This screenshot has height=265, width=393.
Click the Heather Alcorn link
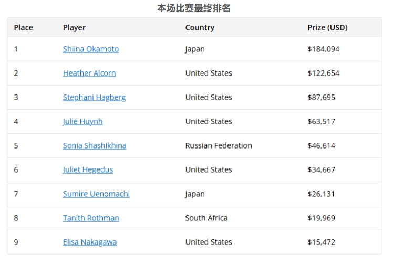point(89,73)
